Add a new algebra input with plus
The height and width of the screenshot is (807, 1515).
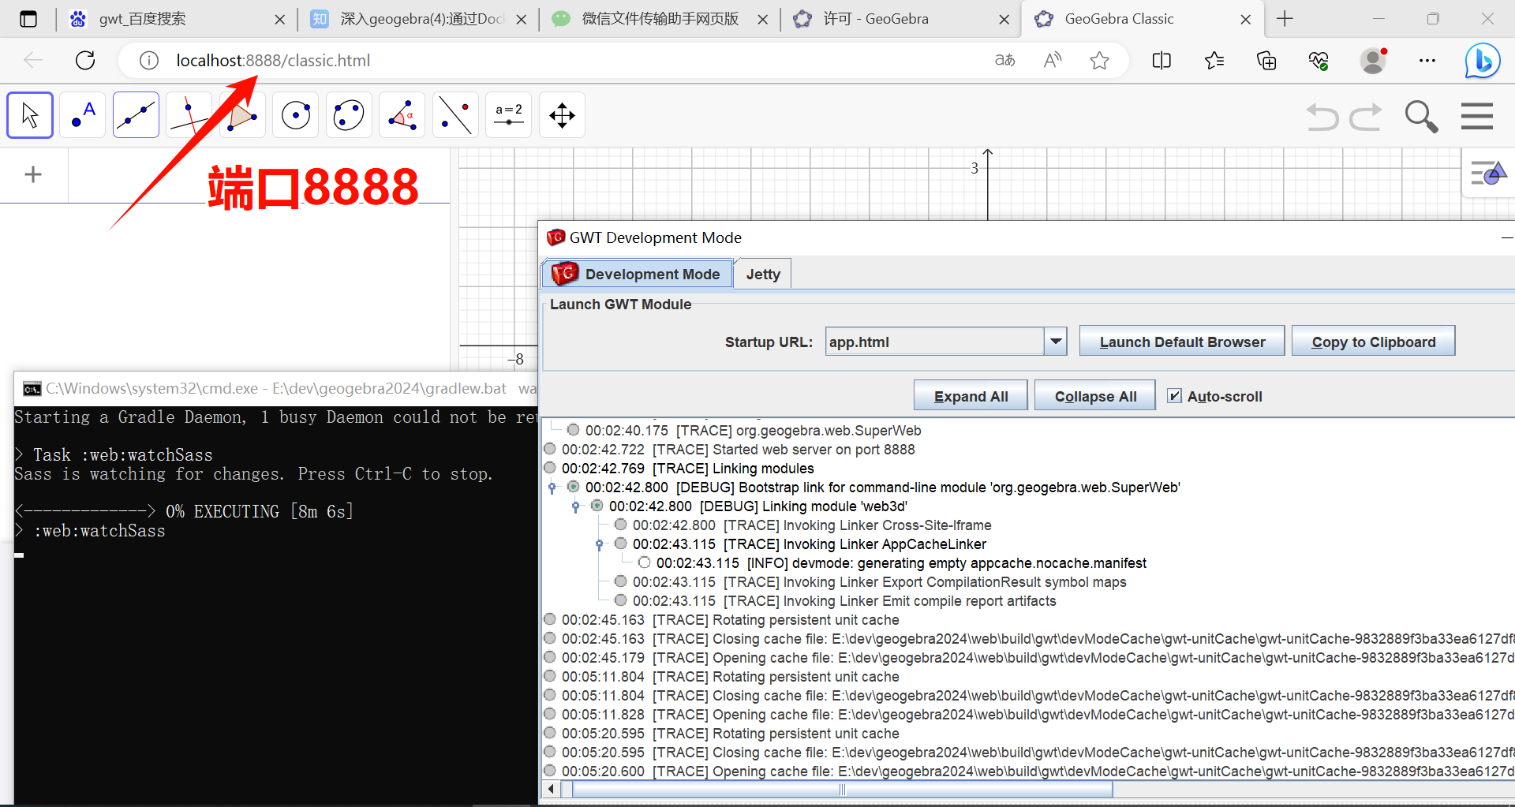[x=33, y=174]
